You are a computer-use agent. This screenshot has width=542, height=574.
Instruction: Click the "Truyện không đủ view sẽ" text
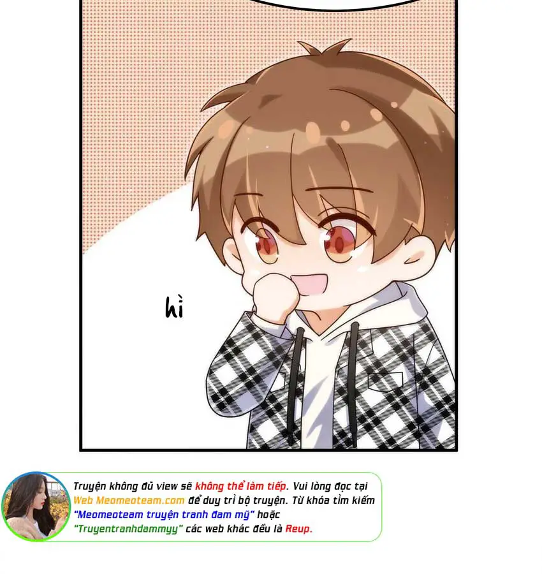[x=133, y=486]
